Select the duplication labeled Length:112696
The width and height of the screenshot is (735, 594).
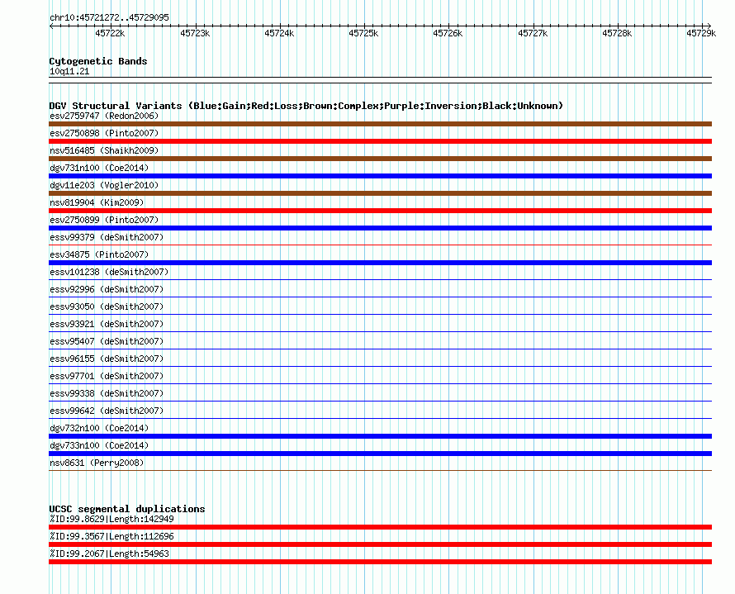111,536
